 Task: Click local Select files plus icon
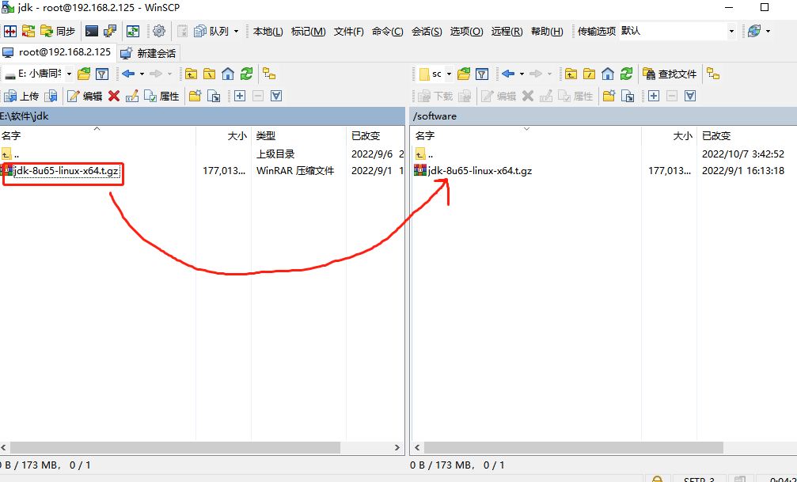pos(240,96)
